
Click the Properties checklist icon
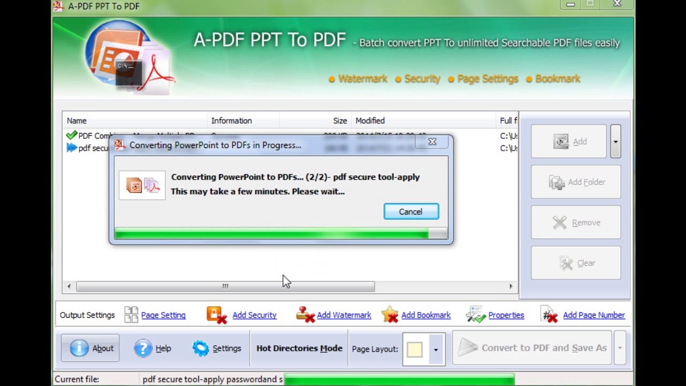pyautogui.click(x=475, y=315)
